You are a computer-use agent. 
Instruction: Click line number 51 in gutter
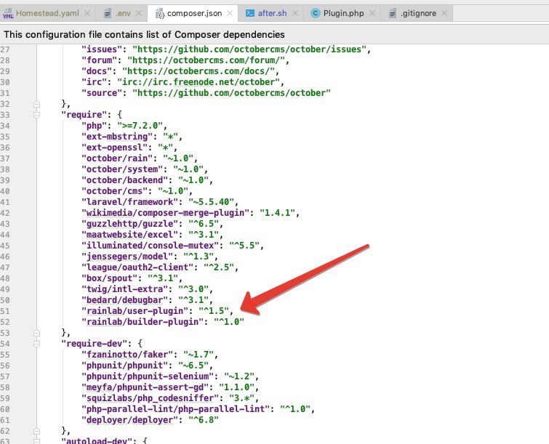click(x=5, y=311)
